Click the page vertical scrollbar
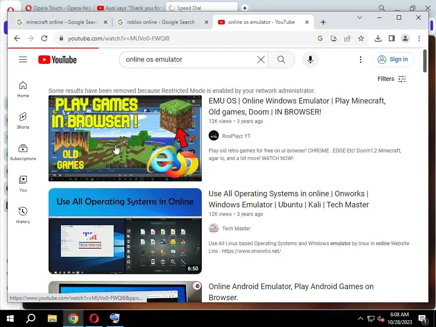Screen dimensions: 436x327 tap(425, 61)
